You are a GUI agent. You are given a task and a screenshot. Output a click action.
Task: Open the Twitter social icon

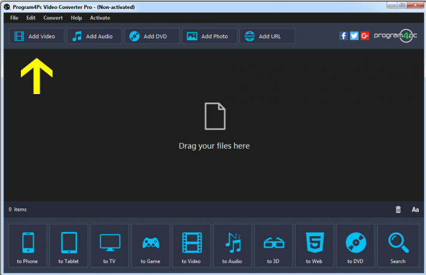[354, 36]
